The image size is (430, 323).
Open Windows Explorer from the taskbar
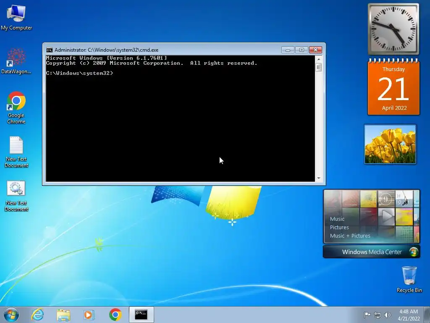[x=63, y=315]
